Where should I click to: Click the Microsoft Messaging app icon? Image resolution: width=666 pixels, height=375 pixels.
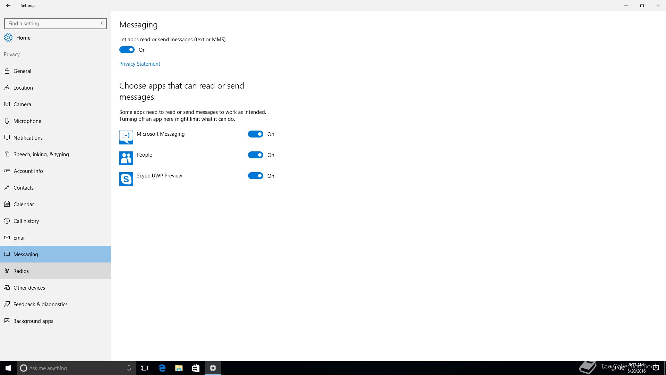126,137
